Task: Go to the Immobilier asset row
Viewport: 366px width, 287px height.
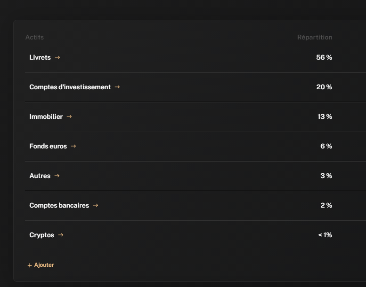Action: [x=46, y=116]
